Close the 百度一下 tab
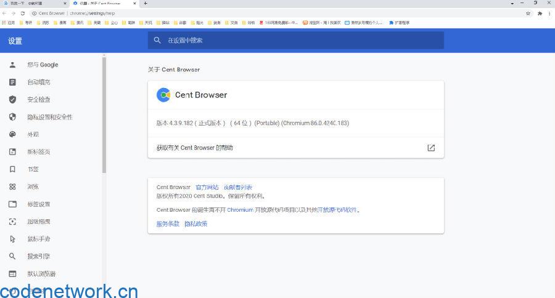 (65, 3)
